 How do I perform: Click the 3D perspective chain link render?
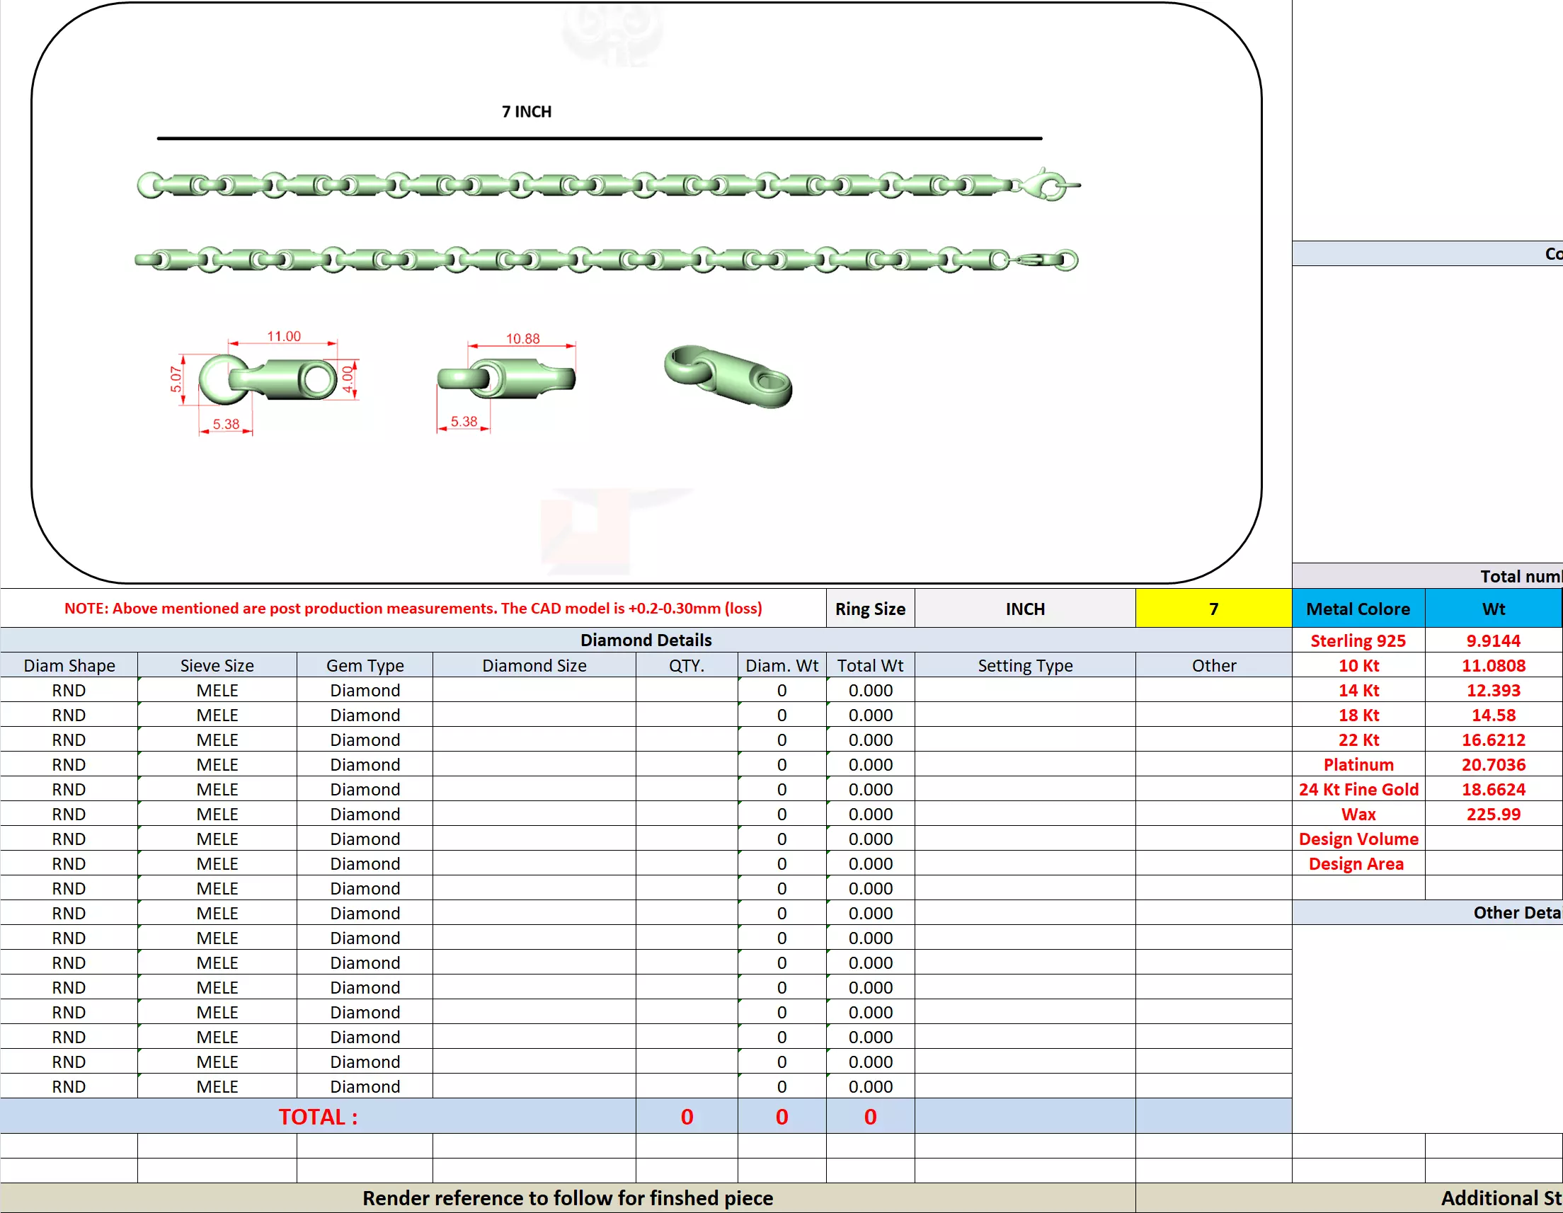coord(728,376)
